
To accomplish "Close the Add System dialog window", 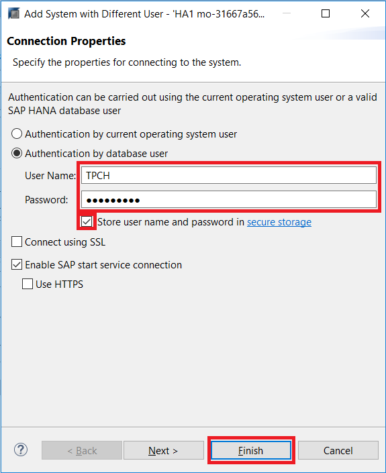I will tap(365, 13).
